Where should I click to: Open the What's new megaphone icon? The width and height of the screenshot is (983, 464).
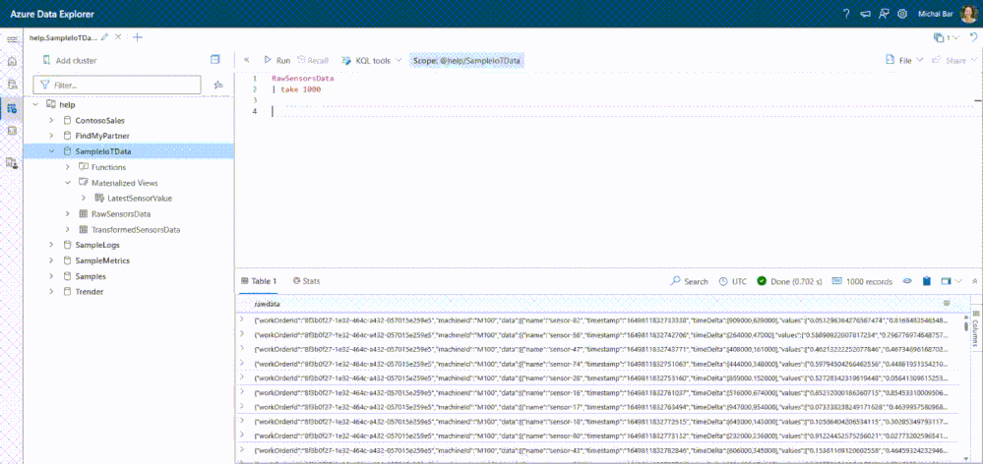[x=865, y=14]
